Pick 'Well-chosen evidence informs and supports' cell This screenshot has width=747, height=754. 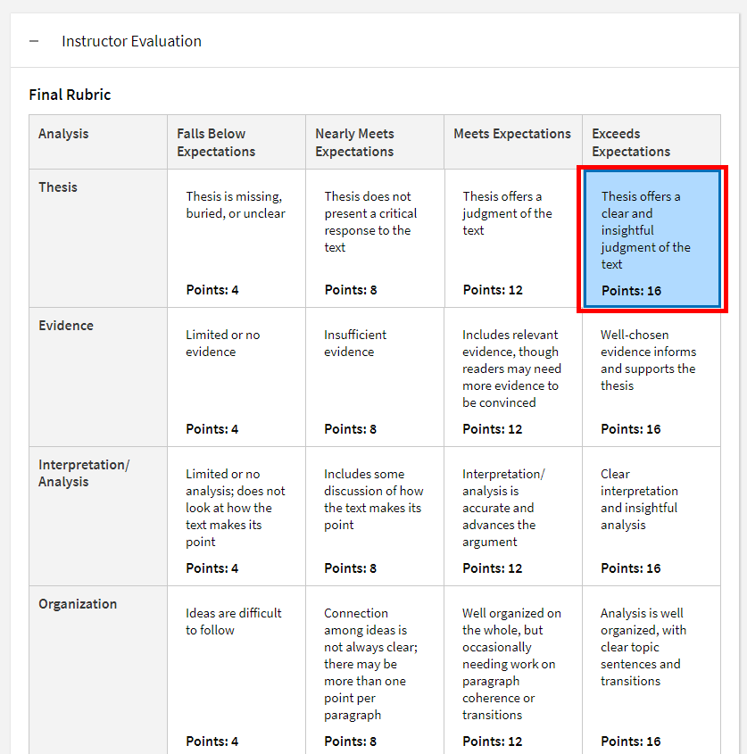[652, 377]
